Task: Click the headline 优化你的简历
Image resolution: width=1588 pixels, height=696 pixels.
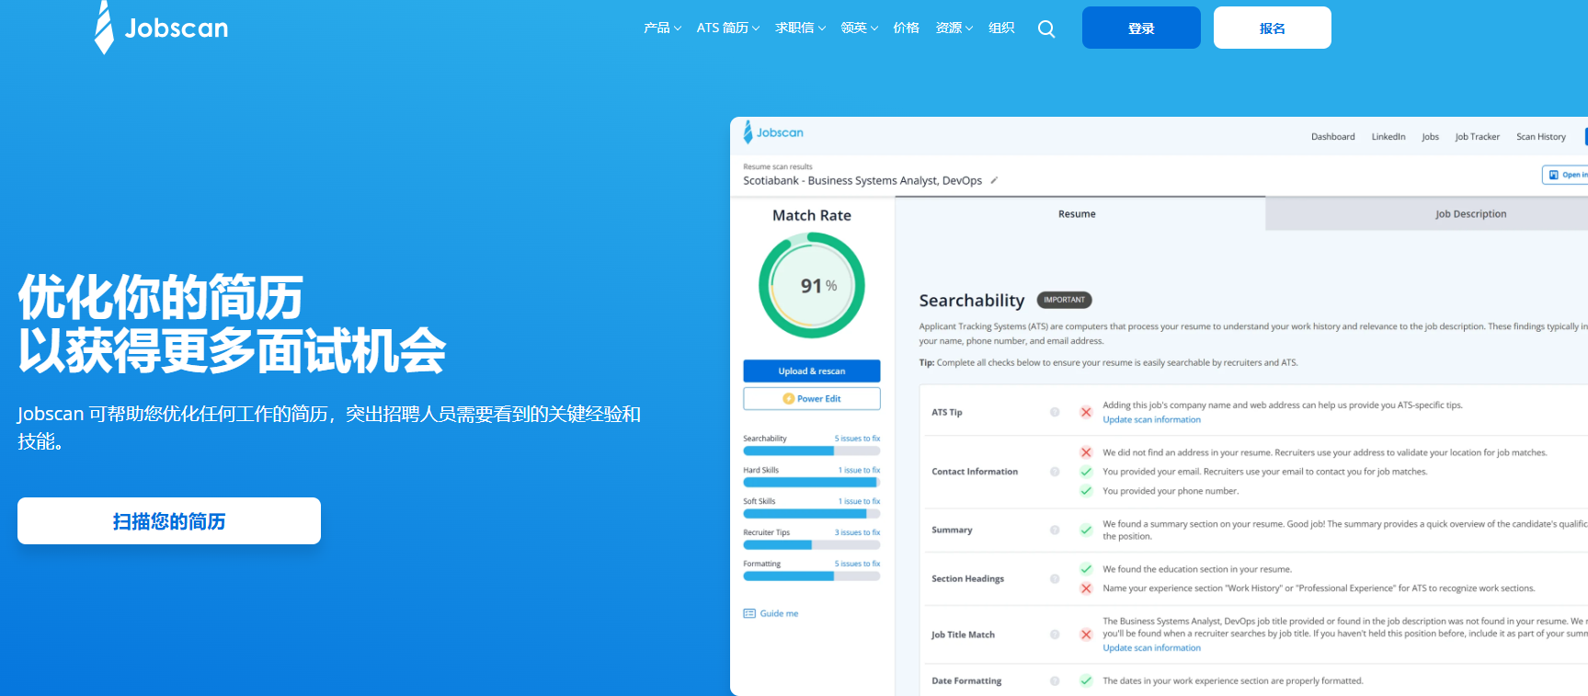Action: (x=160, y=297)
